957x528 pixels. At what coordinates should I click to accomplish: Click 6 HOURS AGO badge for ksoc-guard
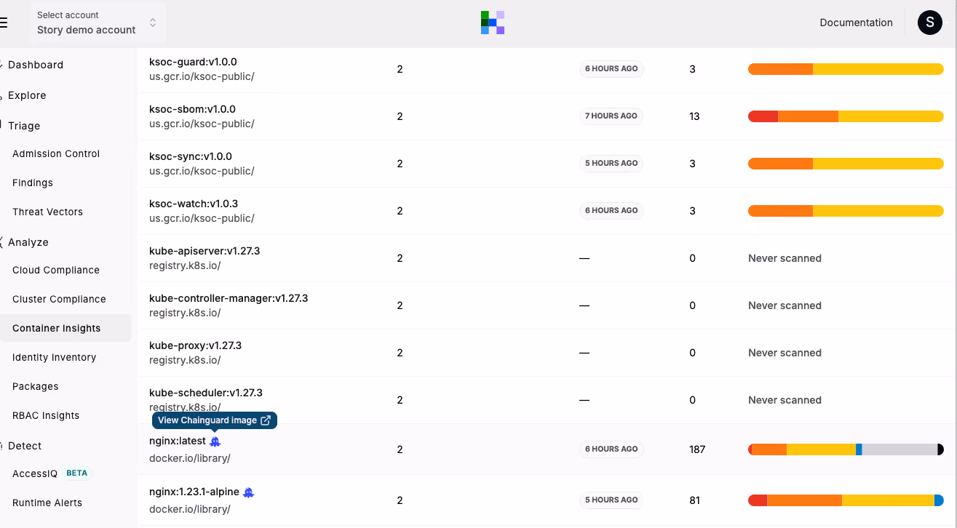pos(611,68)
